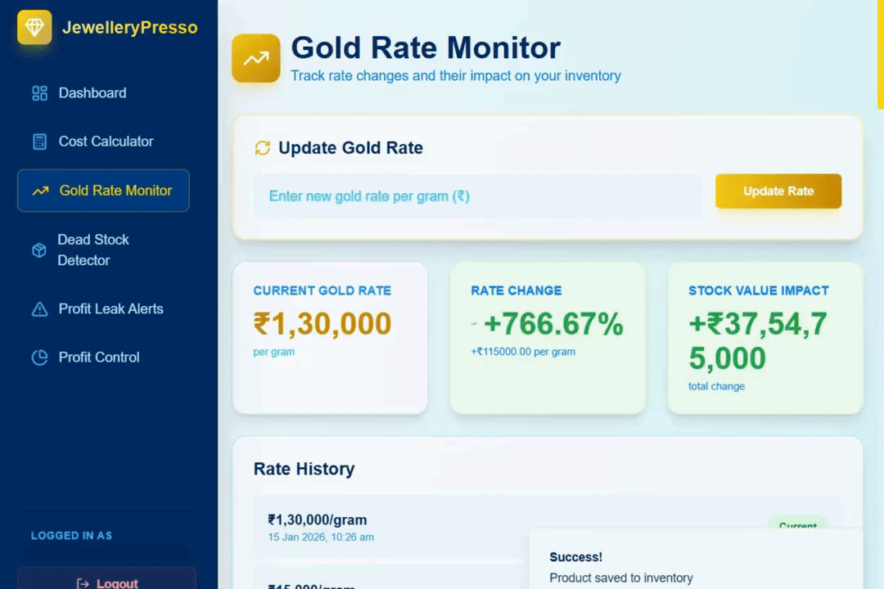The height and width of the screenshot is (589, 884).
Task: Click the Cost Calculator icon
Action: [x=39, y=142]
